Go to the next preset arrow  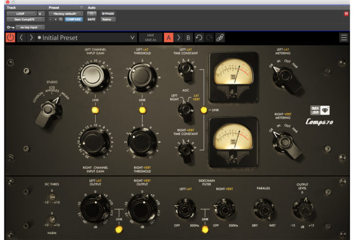pos(31,38)
